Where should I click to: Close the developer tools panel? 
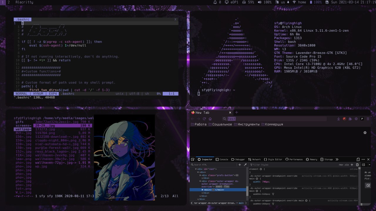368,159
